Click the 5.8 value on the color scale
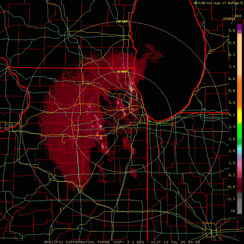Viewport: 244px width, 244px height. coord(232,91)
